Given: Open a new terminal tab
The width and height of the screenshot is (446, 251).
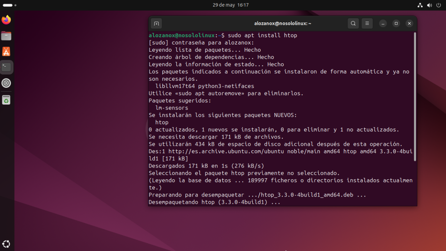Looking at the screenshot, I should tap(156, 23).
